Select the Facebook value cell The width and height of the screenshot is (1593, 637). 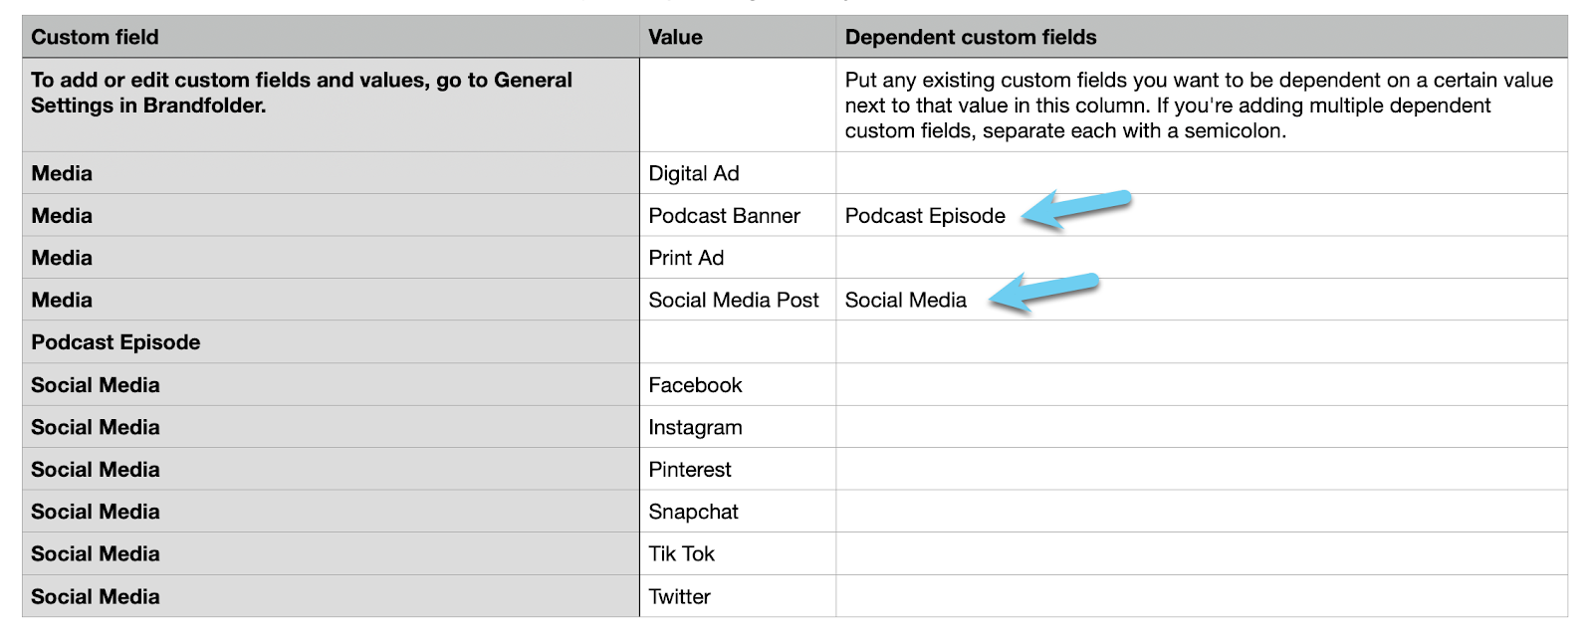coord(738,384)
